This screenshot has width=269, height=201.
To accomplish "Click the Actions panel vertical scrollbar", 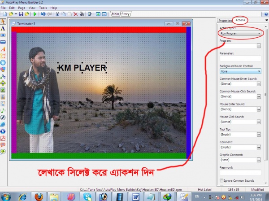I will (265, 94).
